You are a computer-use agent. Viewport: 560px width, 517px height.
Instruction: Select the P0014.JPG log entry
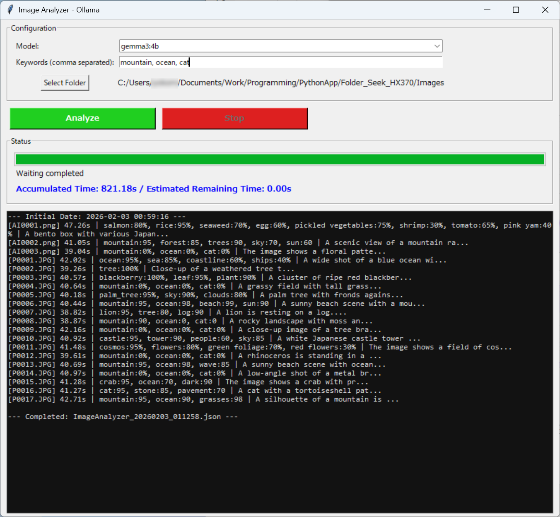point(195,373)
